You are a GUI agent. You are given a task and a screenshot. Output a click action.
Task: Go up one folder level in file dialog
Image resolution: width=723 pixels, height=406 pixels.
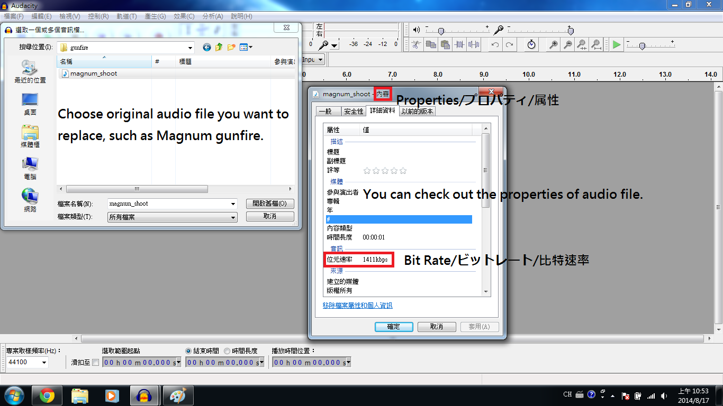pos(219,47)
